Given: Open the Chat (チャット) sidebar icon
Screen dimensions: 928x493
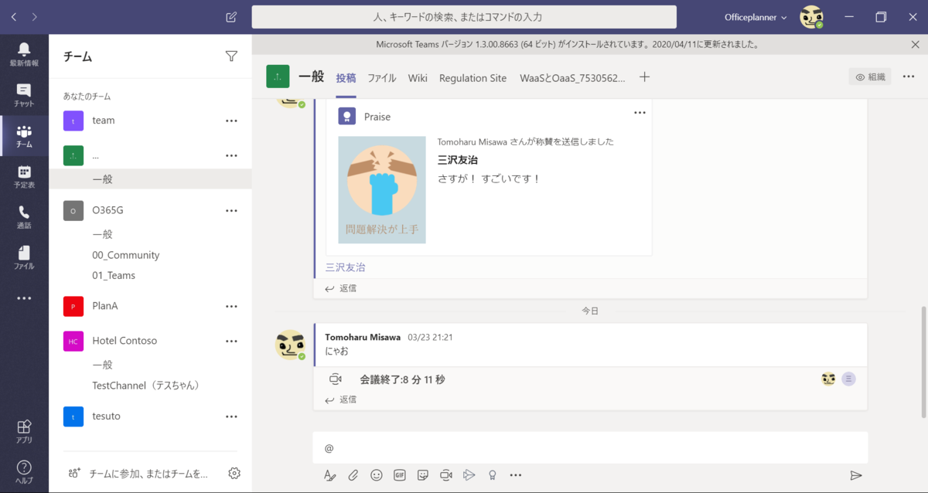Looking at the screenshot, I should click(24, 94).
